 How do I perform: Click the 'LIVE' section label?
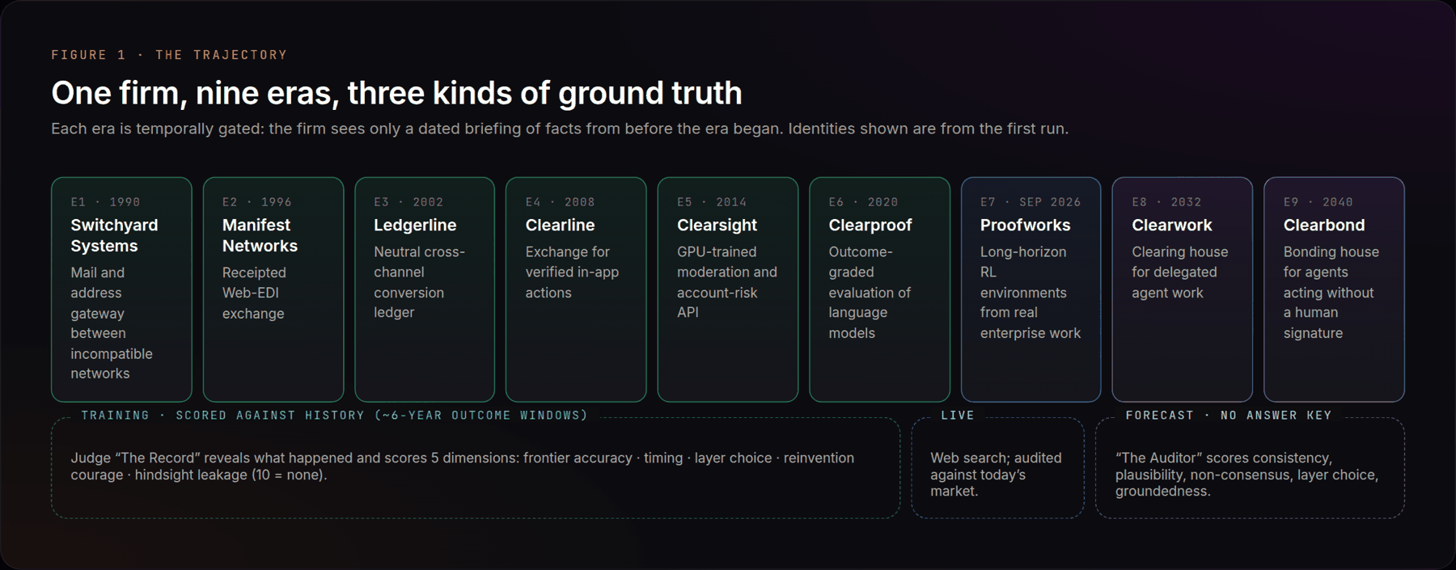coord(958,416)
